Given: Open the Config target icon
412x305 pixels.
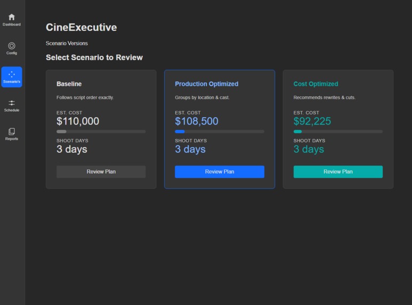Looking at the screenshot, I should (12, 46).
